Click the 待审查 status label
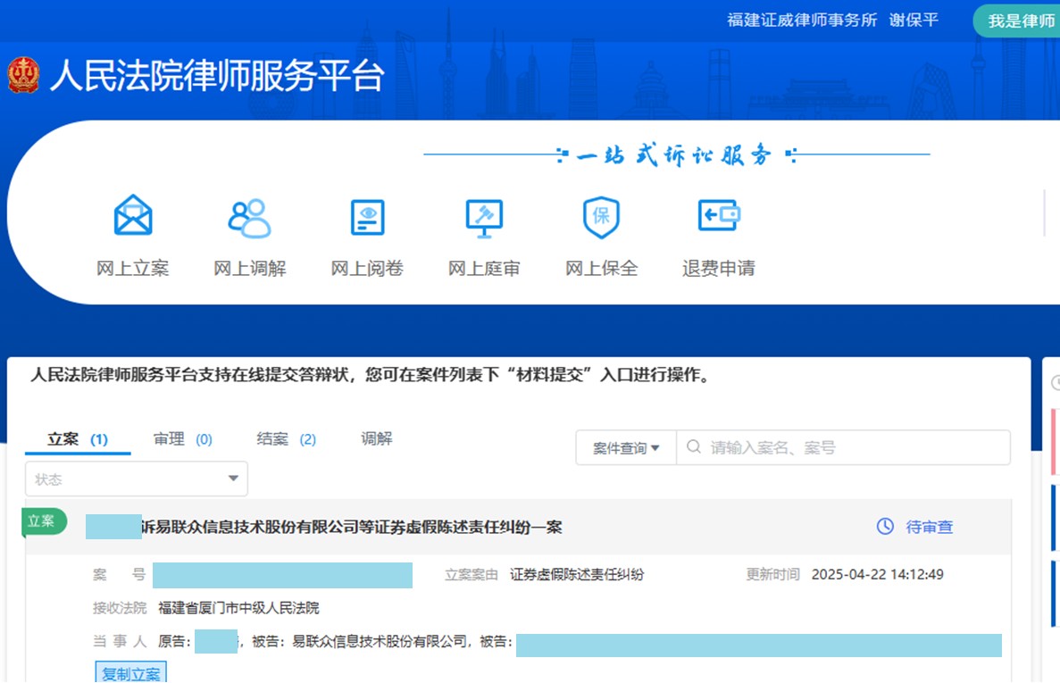The height and width of the screenshot is (683, 1060). pyautogui.click(x=930, y=527)
